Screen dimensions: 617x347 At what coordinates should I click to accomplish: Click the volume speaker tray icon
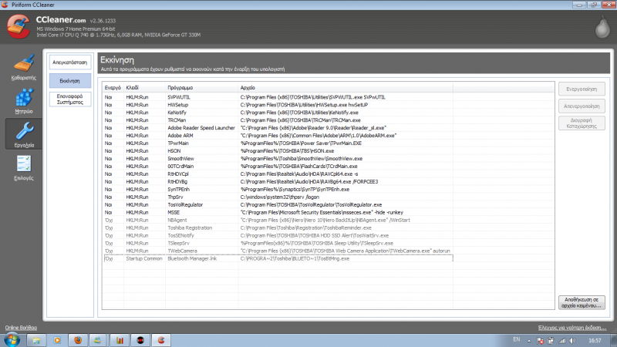(x=572, y=341)
